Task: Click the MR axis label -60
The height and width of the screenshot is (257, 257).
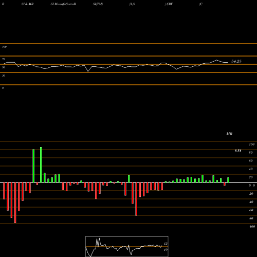Action: click(x=251, y=210)
